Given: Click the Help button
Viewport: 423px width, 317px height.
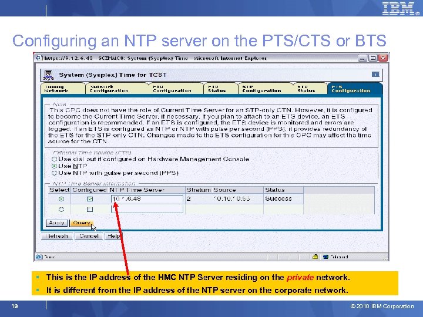Looking at the screenshot, I should (113, 236).
